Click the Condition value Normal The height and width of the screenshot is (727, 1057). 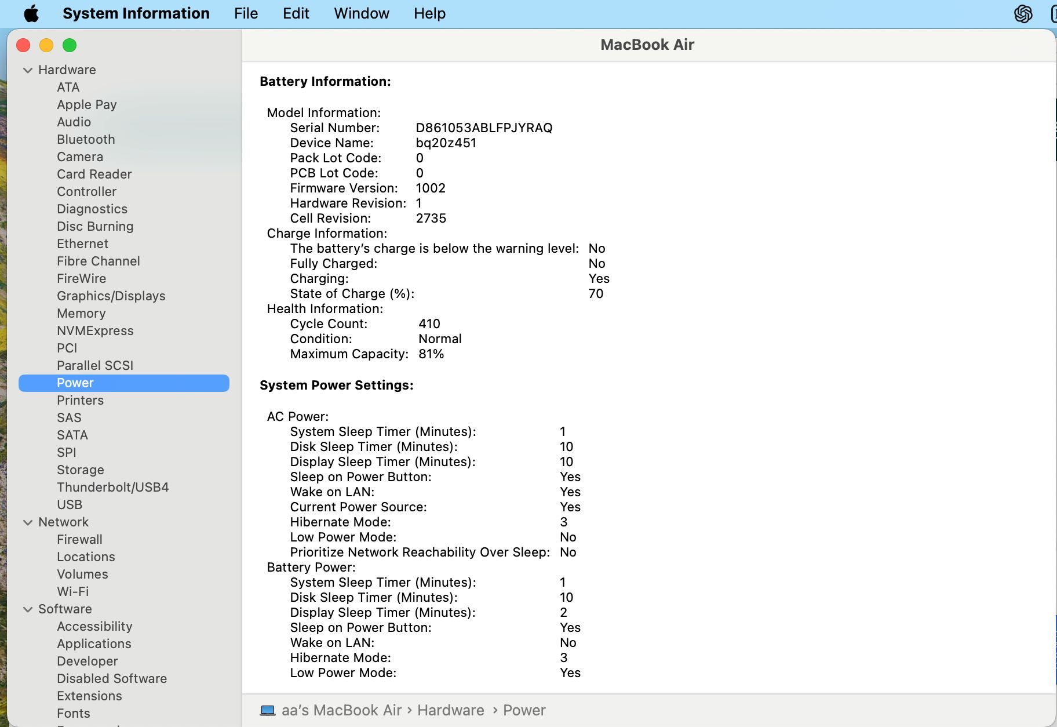440,339
